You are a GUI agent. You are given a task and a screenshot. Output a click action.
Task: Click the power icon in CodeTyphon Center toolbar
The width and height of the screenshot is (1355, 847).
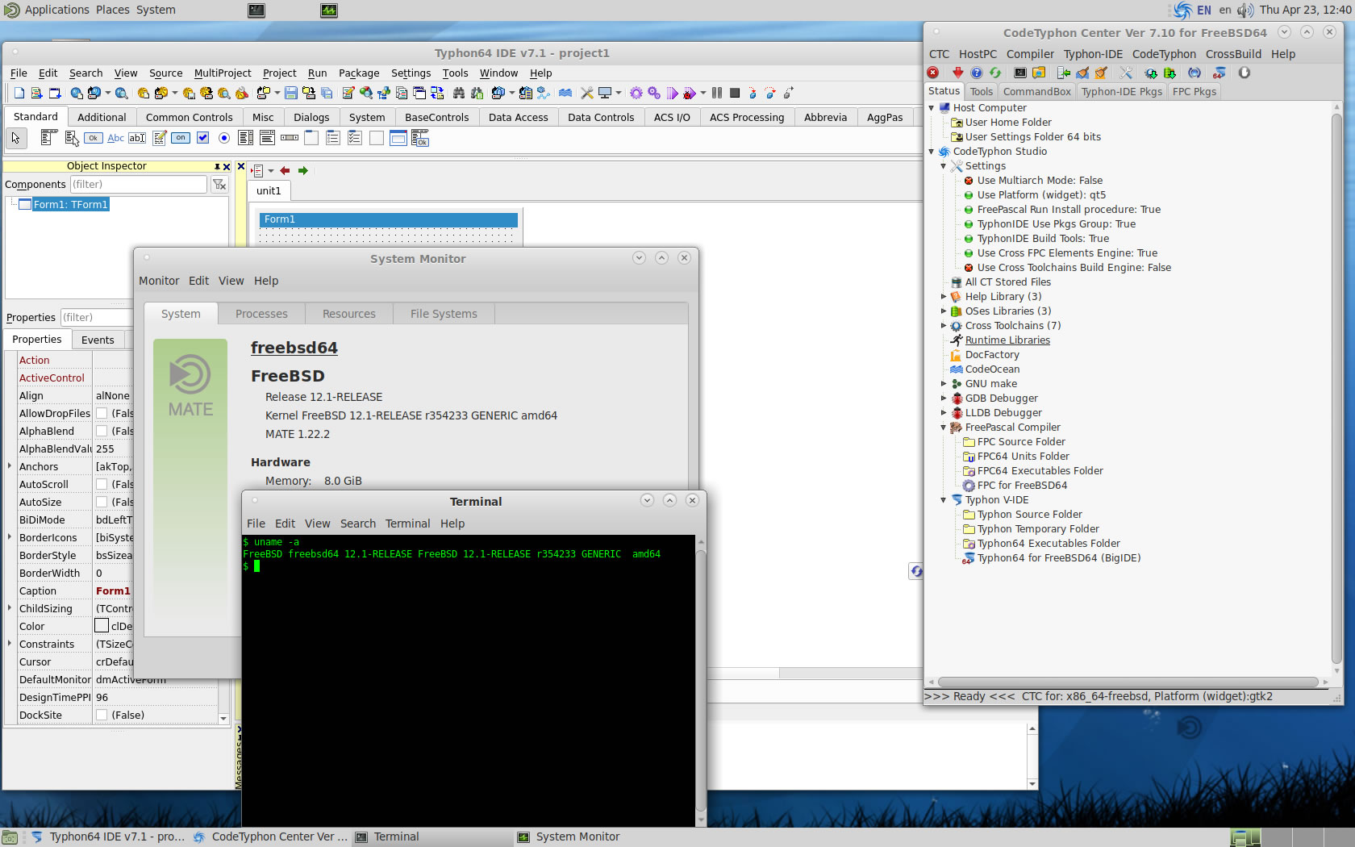coord(1245,73)
